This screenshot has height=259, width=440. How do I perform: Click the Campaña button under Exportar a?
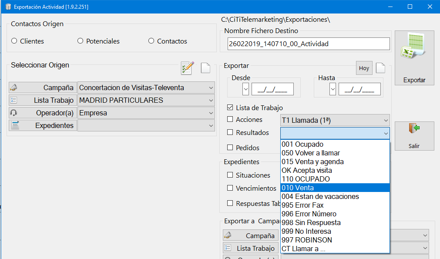click(251, 235)
